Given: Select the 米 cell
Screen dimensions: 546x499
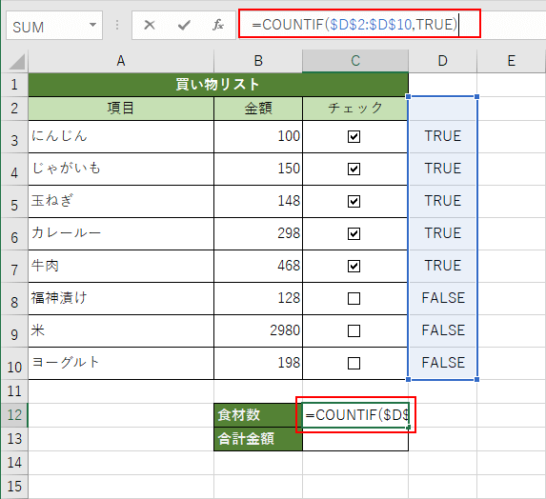Looking at the screenshot, I should click(121, 330).
